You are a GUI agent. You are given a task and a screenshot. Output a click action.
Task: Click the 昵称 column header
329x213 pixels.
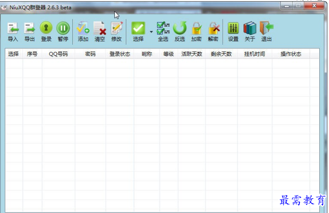click(147, 54)
